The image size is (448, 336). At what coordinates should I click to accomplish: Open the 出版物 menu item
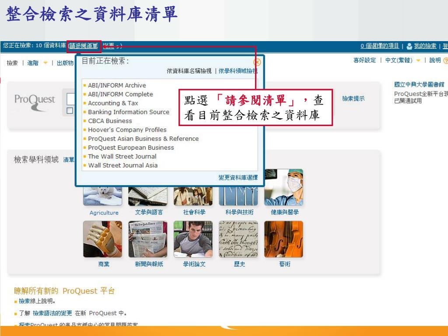65,63
